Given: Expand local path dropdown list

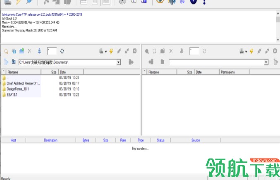Looking at the screenshot, I should coord(118,62).
